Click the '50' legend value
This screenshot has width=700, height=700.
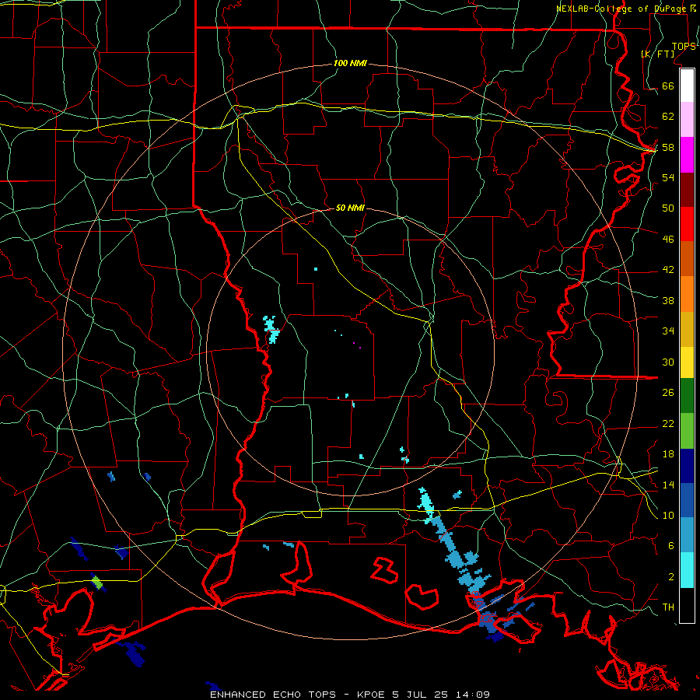pyautogui.click(x=668, y=208)
